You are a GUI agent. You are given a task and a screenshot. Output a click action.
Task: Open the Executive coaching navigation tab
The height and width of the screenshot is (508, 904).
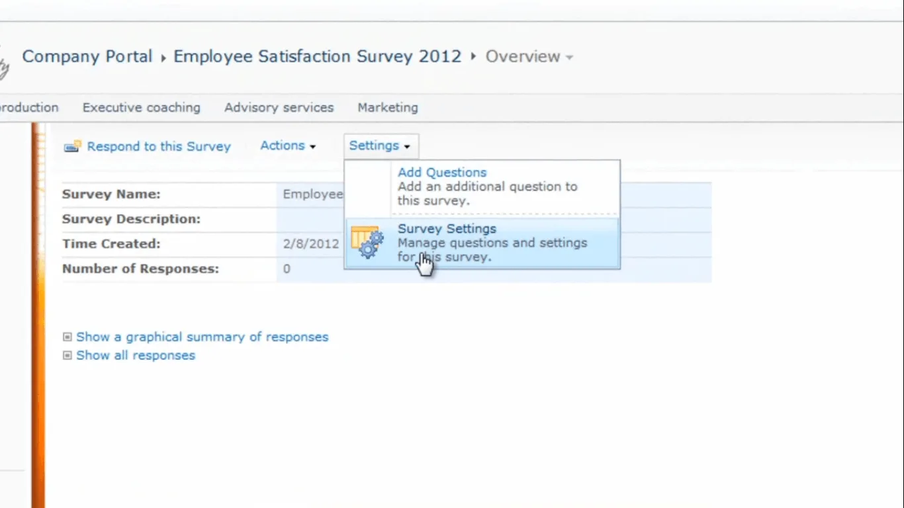[x=142, y=108]
